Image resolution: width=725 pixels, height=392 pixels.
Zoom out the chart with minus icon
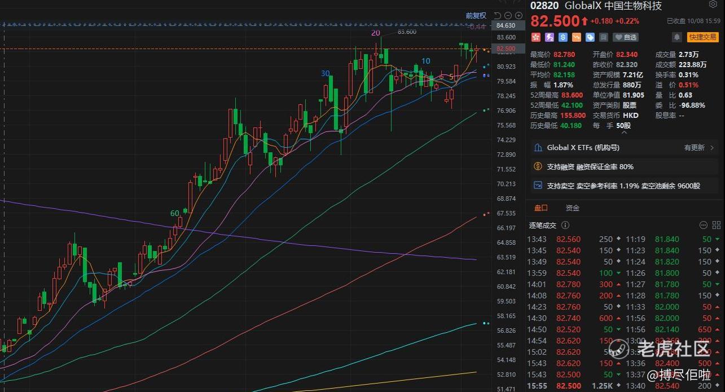[508, 16]
